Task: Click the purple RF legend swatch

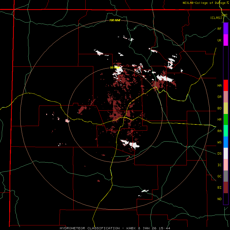Action: 226,29
